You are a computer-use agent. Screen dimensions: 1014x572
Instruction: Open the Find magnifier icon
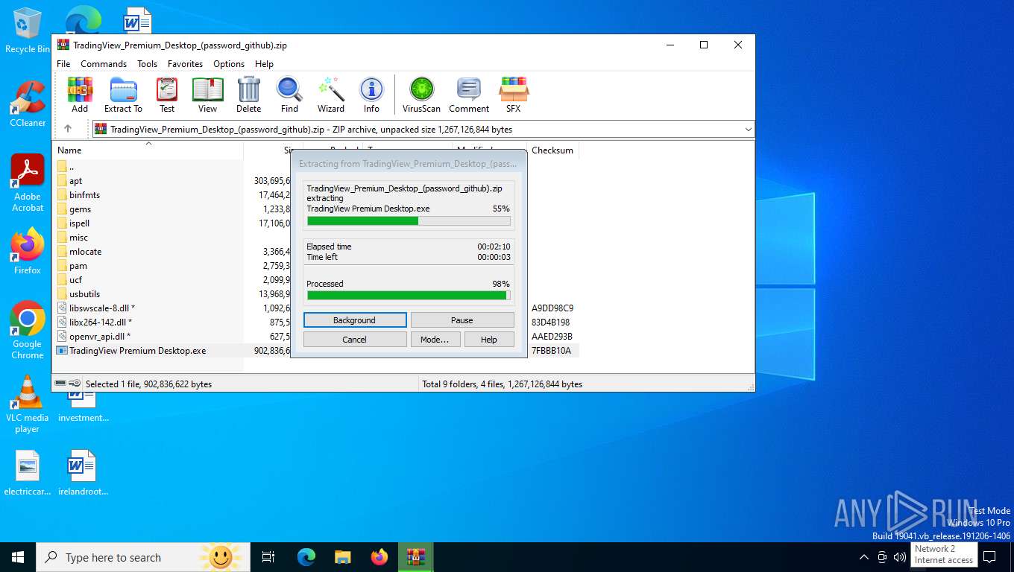click(289, 95)
